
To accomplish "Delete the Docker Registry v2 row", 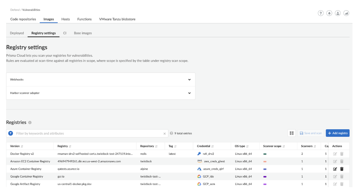I will pyautogui.click(x=342, y=154).
